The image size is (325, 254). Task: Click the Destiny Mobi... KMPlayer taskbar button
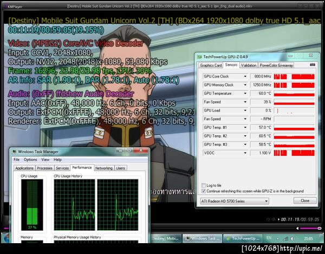[x=165, y=238]
